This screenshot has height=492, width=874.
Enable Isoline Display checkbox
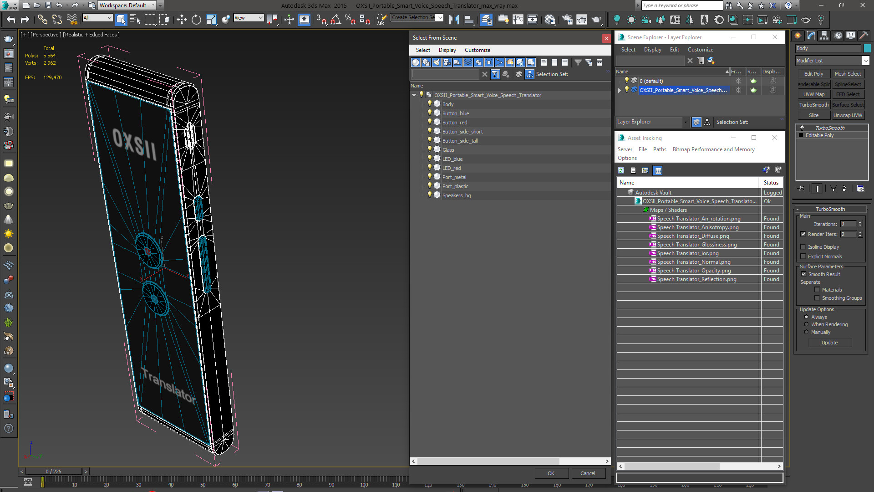(x=803, y=246)
